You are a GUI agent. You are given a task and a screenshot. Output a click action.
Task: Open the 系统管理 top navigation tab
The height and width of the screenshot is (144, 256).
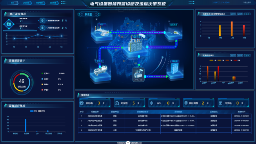click(x=53, y=3)
